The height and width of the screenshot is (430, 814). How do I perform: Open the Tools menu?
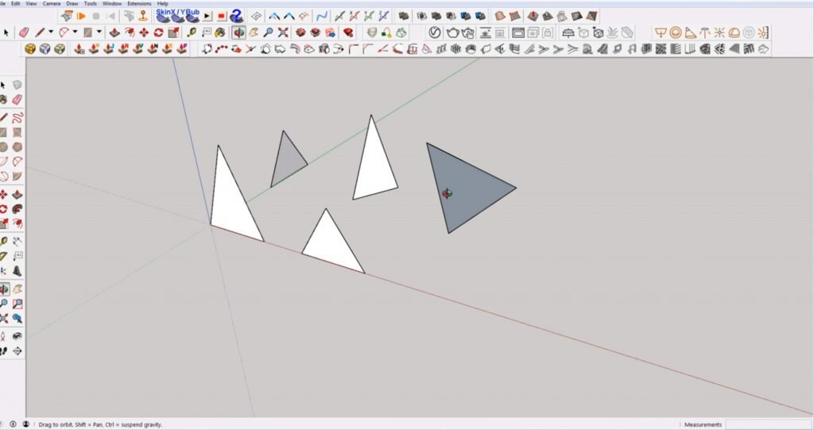pos(91,3)
